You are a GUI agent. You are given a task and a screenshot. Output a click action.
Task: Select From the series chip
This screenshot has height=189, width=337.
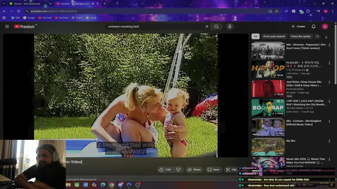pyautogui.click(x=301, y=36)
